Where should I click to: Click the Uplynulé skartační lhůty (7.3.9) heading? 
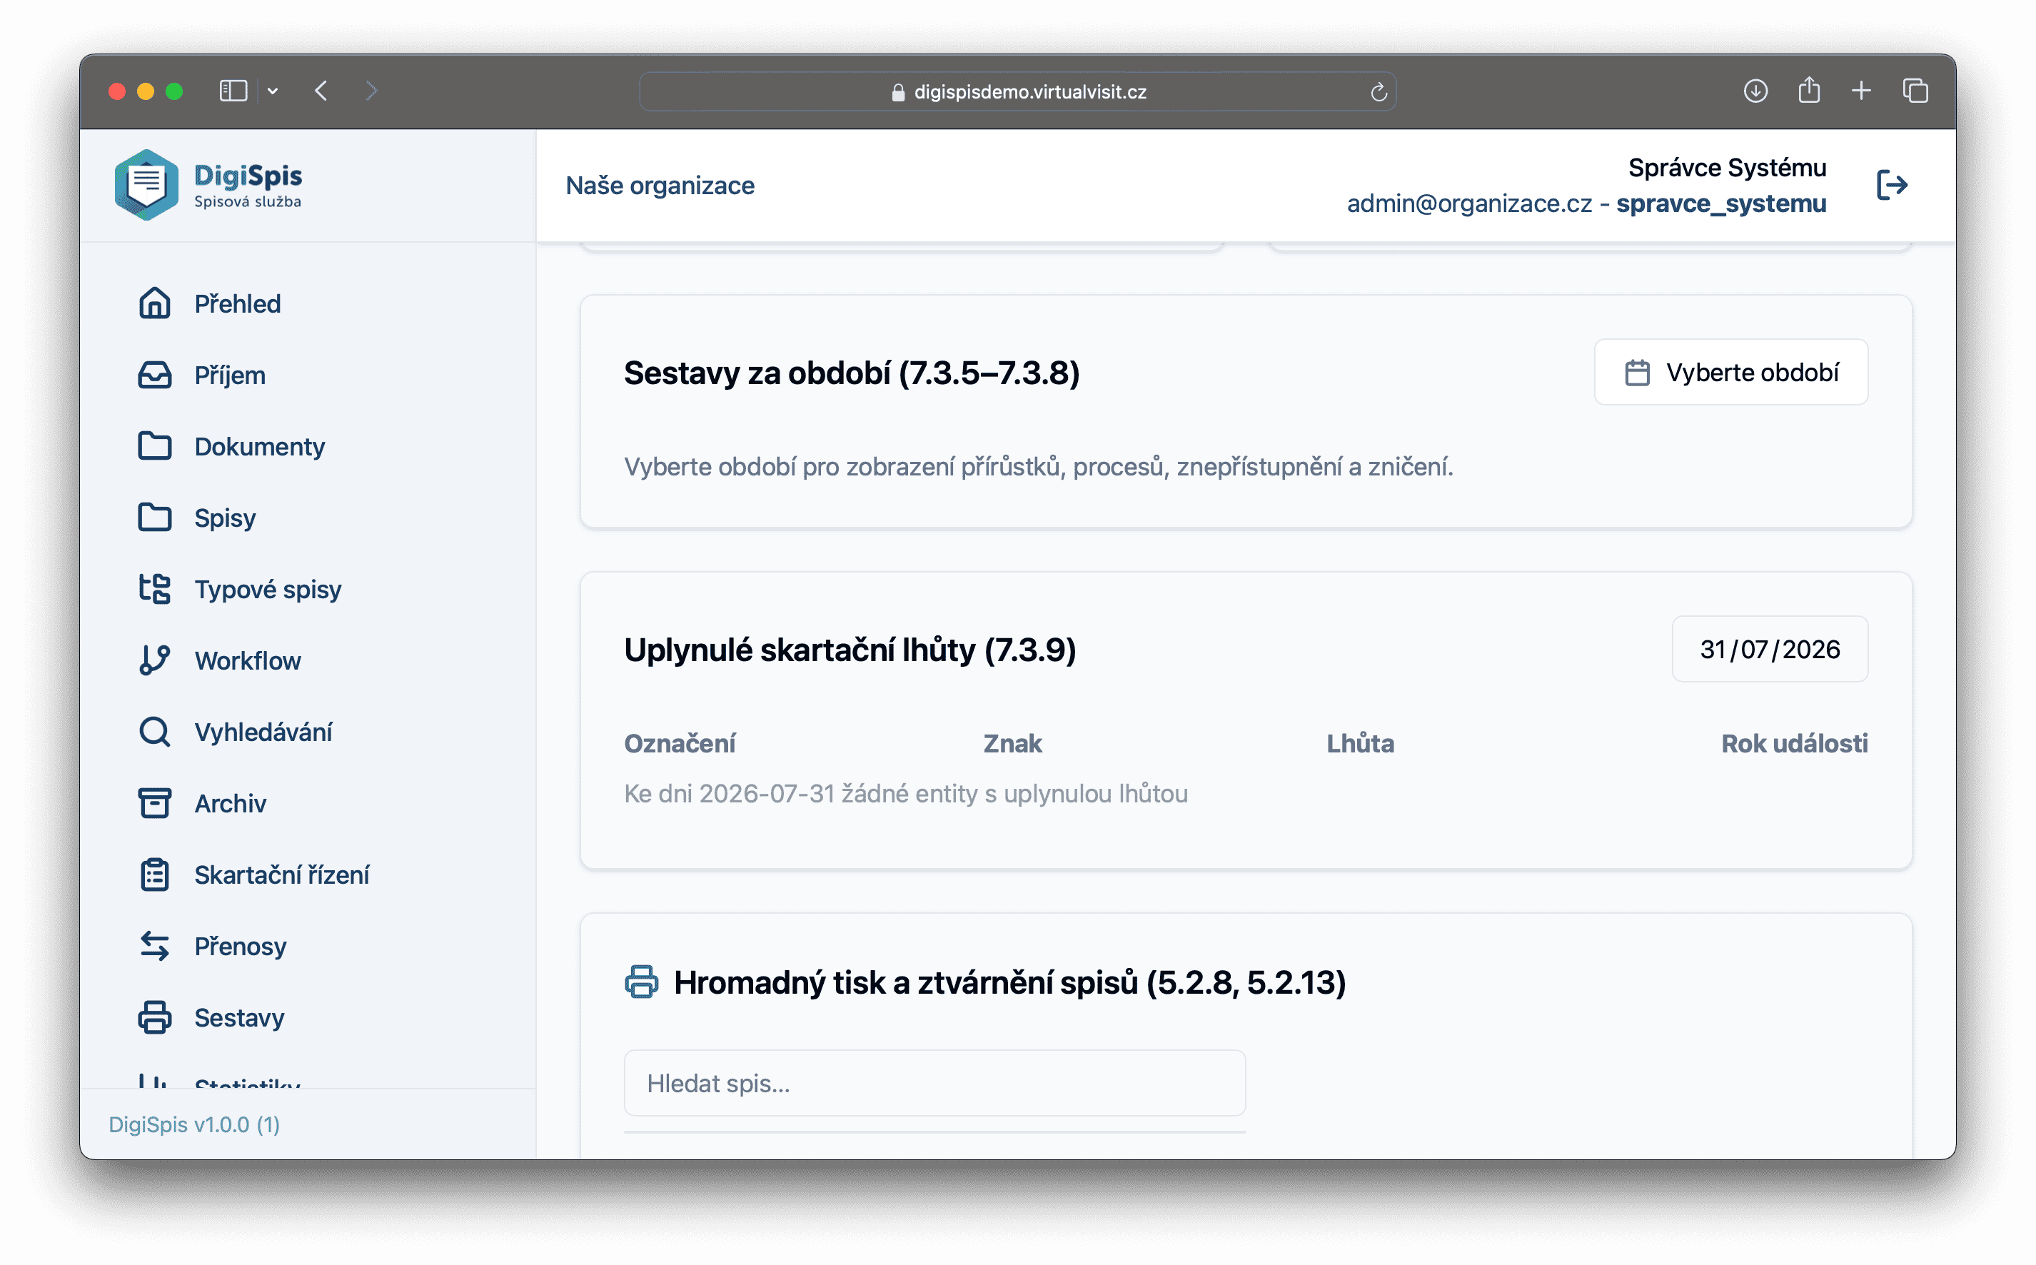click(x=850, y=650)
